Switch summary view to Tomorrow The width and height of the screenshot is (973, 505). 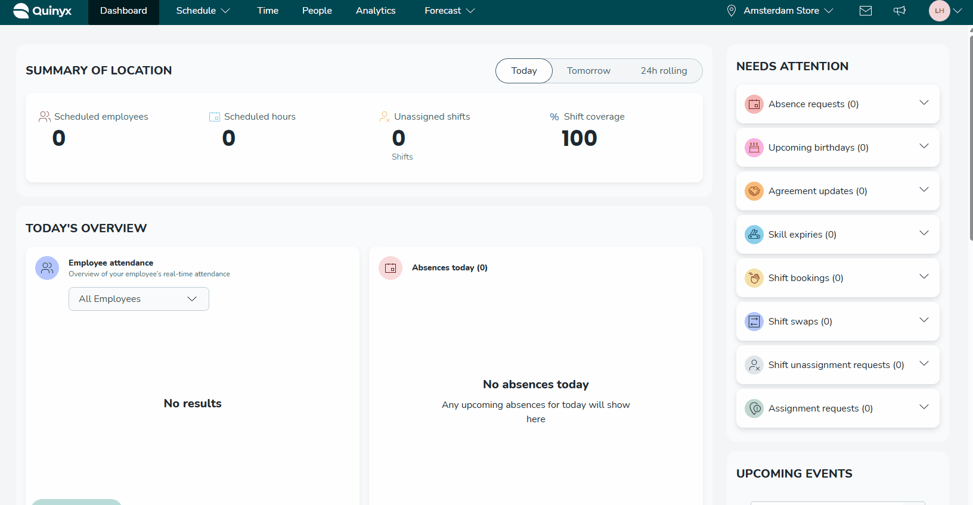tap(588, 71)
